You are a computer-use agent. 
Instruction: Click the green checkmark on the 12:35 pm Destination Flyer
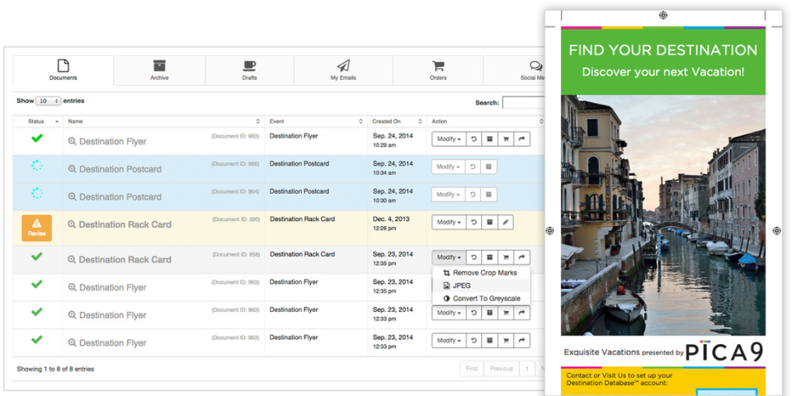(37, 285)
